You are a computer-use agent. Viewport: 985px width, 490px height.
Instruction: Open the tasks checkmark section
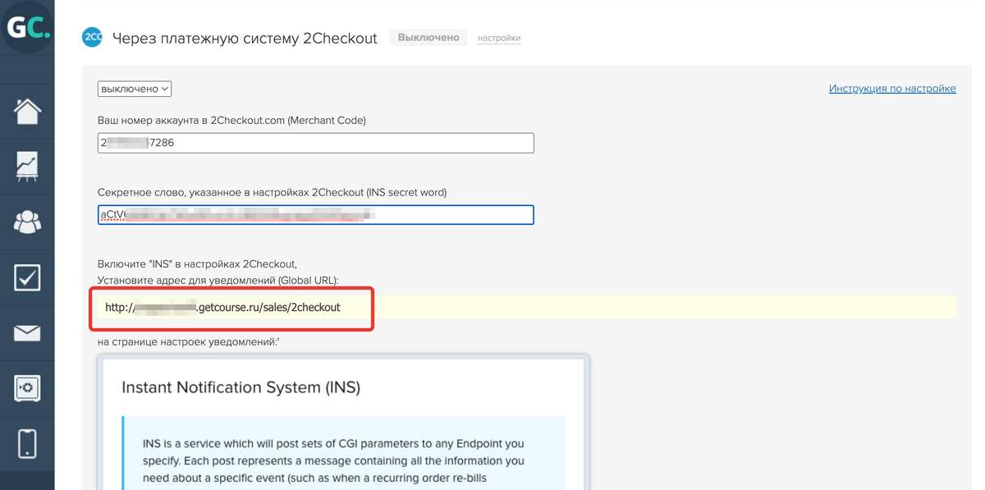click(x=27, y=278)
